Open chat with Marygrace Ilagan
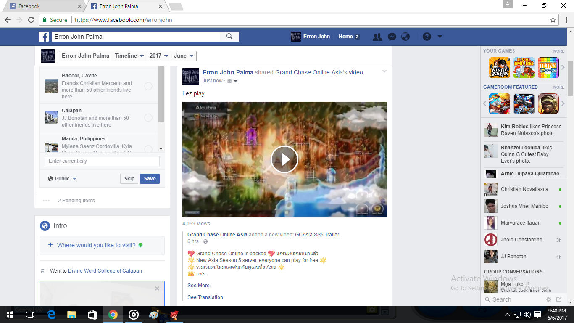The height and width of the screenshot is (323, 574). pyautogui.click(x=523, y=223)
